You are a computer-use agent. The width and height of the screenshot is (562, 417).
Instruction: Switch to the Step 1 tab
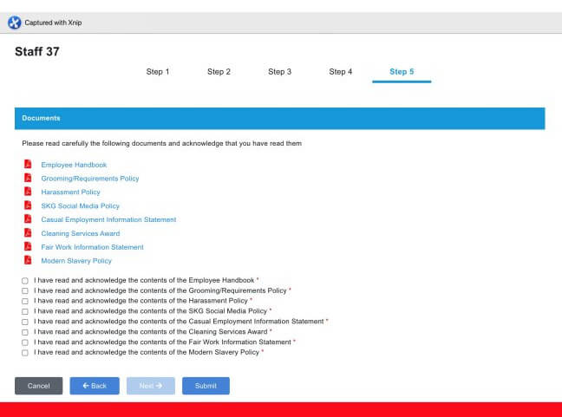(x=158, y=72)
